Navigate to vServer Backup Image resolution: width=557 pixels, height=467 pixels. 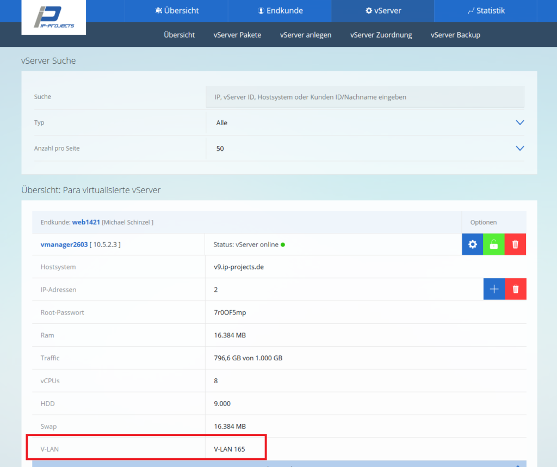(455, 34)
